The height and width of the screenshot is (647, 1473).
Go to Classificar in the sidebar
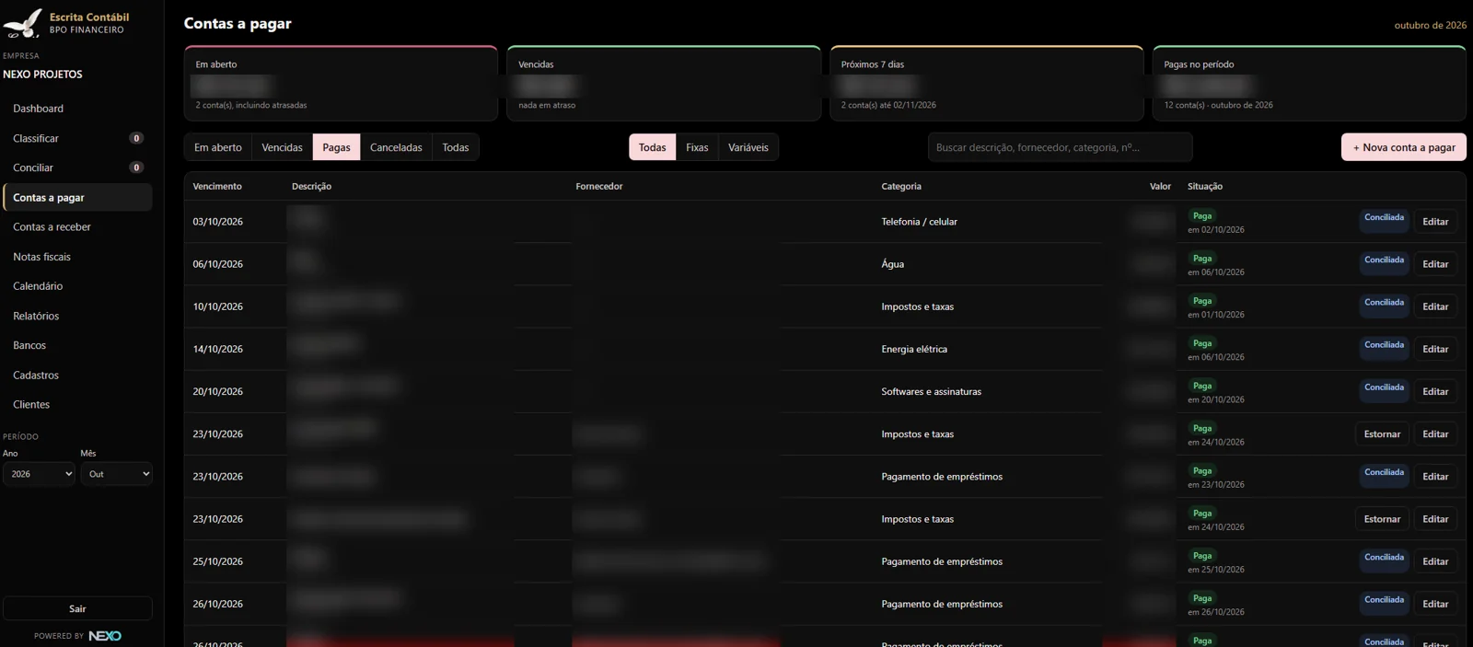[x=77, y=138]
